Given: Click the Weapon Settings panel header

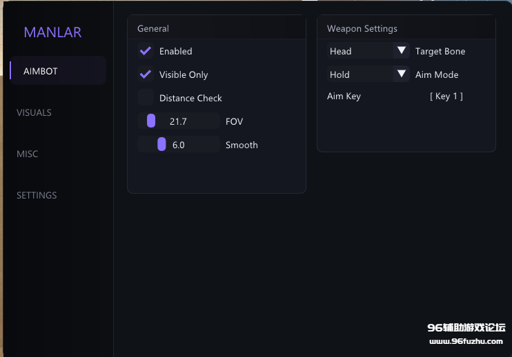Looking at the screenshot, I should 362,28.
